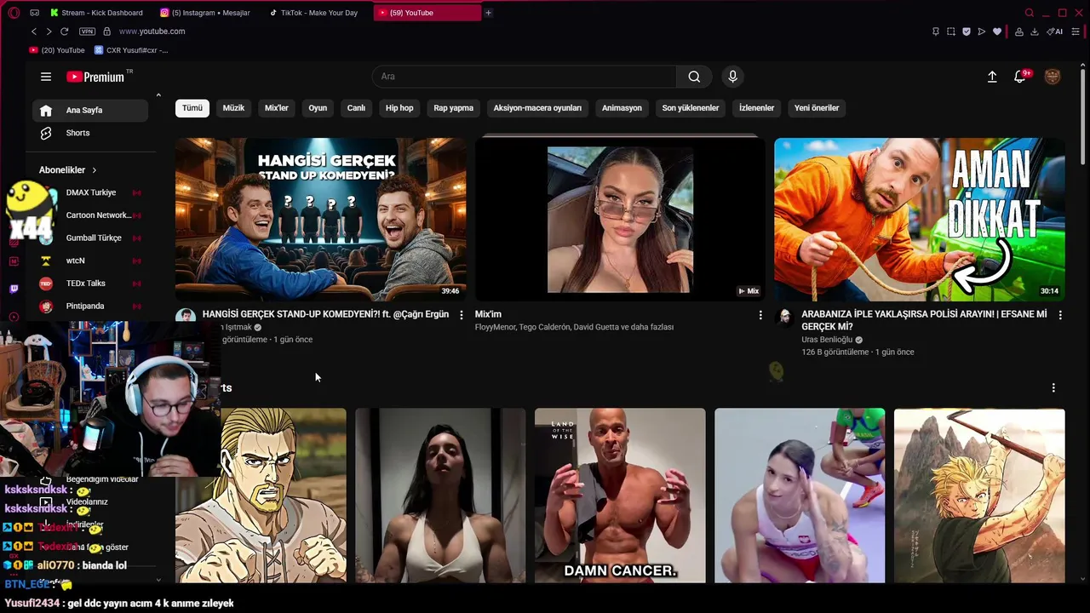
Task: Start voice search with microphone icon
Action: tap(732, 77)
